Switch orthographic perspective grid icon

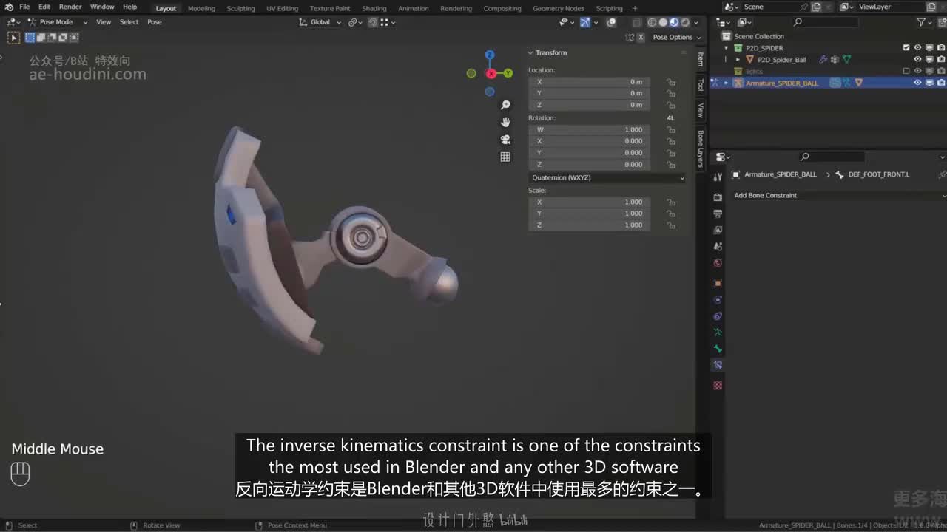point(505,157)
